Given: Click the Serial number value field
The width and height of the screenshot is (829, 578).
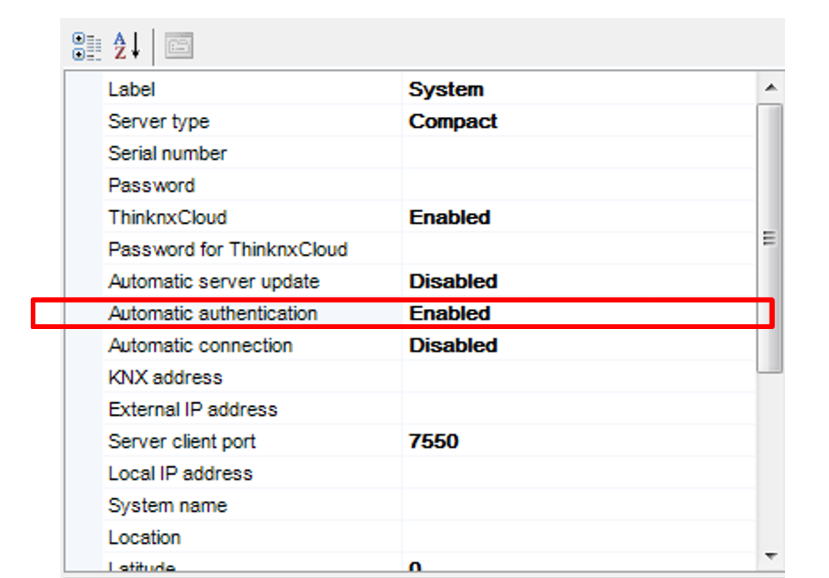Looking at the screenshot, I should (578, 153).
